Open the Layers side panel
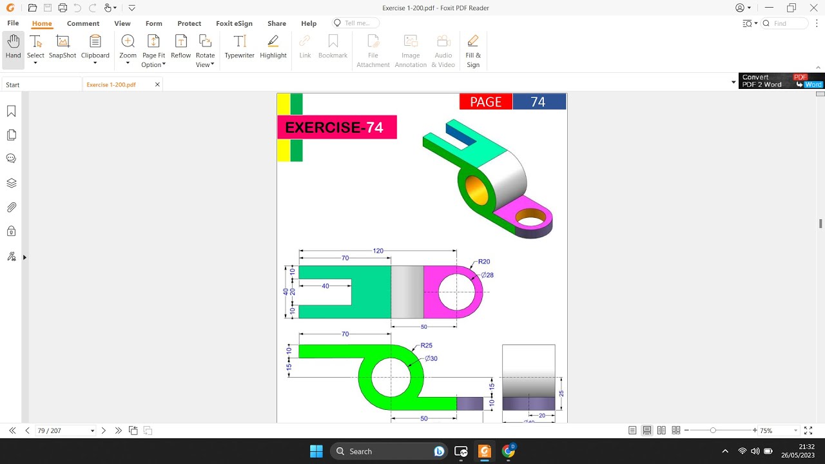Viewport: 825px width, 464px height. pos(12,183)
